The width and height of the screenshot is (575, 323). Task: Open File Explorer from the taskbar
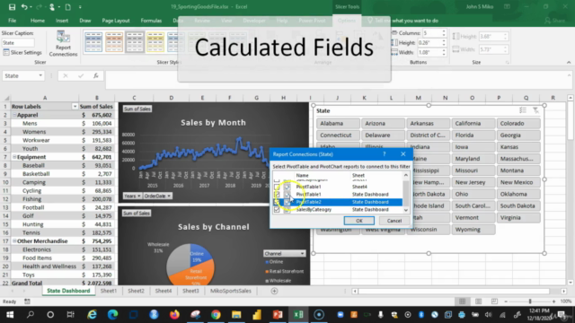click(x=236, y=315)
